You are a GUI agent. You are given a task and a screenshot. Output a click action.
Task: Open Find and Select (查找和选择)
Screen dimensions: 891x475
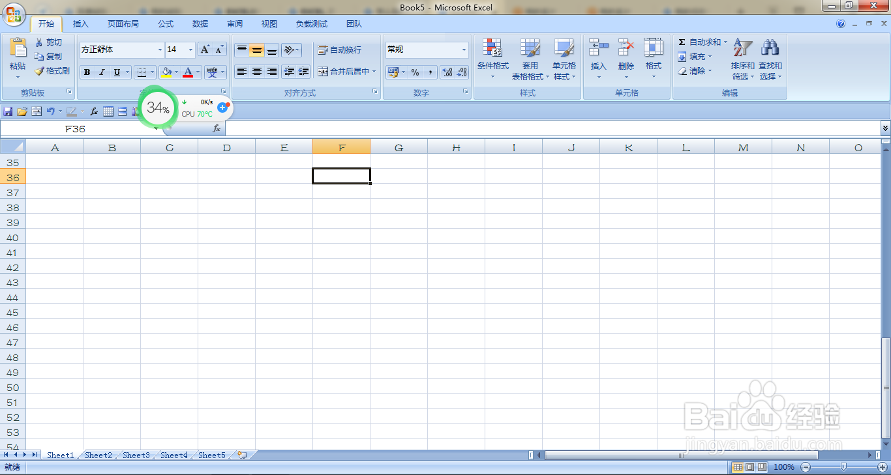coord(770,59)
